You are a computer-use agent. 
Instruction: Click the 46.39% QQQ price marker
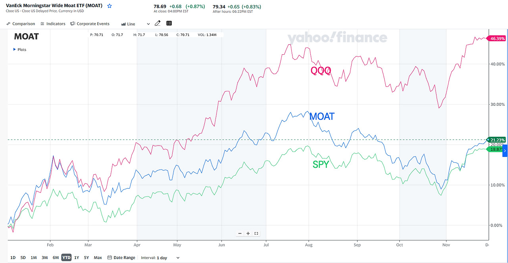496,38
